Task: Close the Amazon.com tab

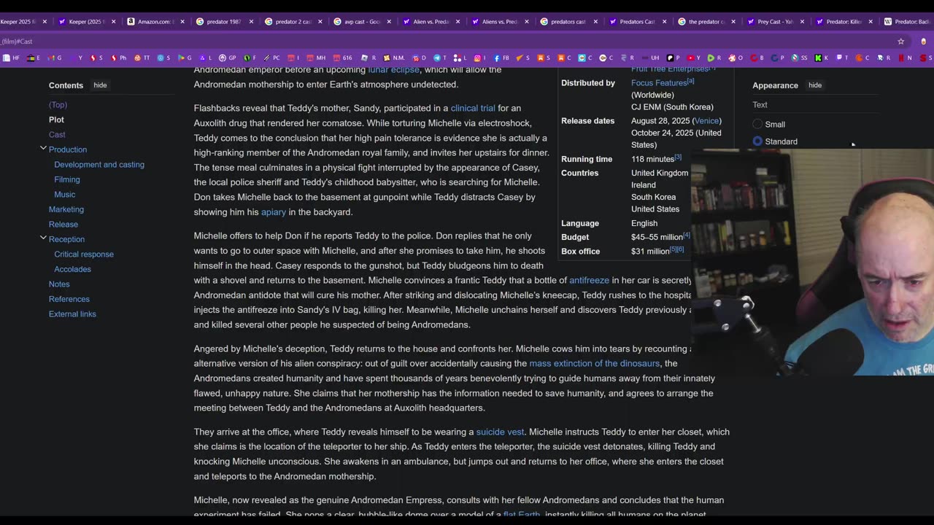Action: point(182,21)
